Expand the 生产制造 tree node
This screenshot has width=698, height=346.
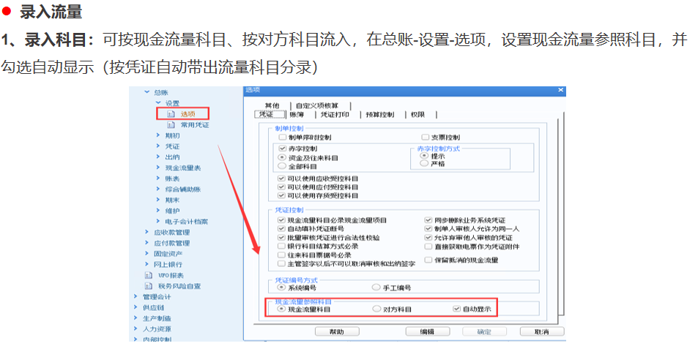click(x=135, y=318)
